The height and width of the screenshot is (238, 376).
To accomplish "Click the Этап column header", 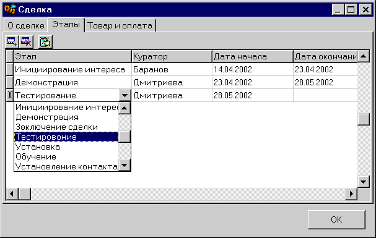I will click(72, 56).
